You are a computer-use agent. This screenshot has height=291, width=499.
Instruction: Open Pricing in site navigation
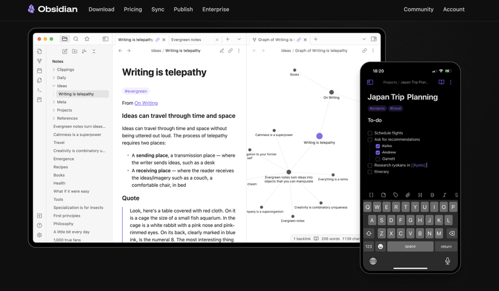pyautogui.click(x=132, y=10)
